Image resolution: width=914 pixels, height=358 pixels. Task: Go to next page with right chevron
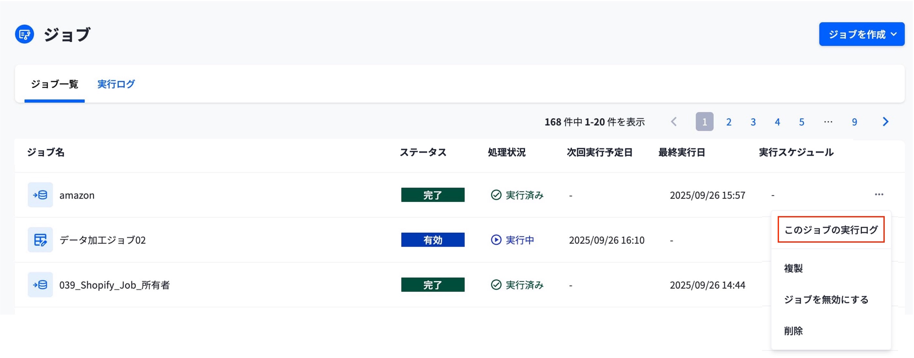pos(886,122)
